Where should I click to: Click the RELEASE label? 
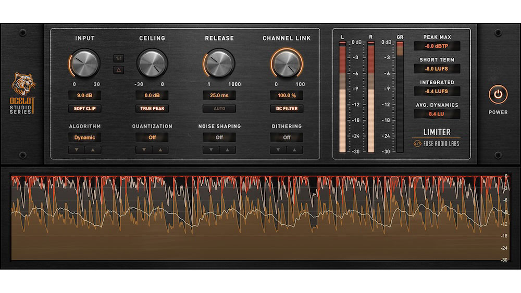pyautogui.click(x=219, y=38)
